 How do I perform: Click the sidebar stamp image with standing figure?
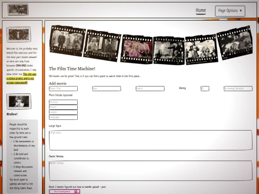[x=19, y=34]
